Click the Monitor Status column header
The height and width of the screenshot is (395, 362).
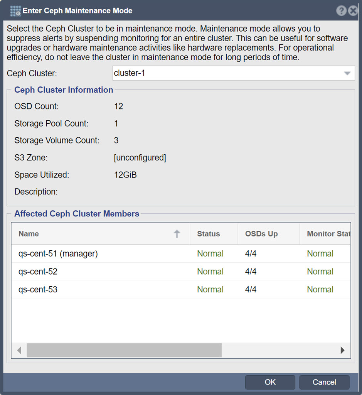325,234
